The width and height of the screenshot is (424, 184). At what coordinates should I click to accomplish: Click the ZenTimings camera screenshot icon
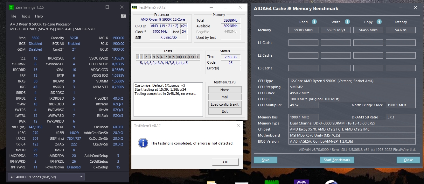[123, 16]
